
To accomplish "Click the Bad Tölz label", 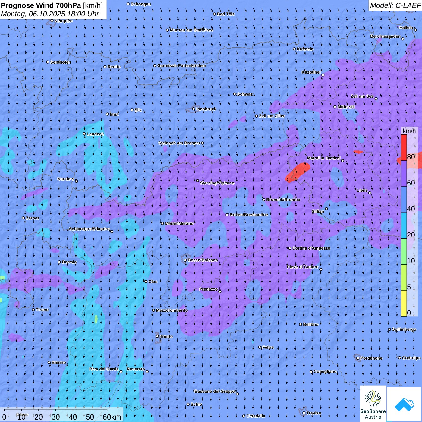I will click(225, 14).
